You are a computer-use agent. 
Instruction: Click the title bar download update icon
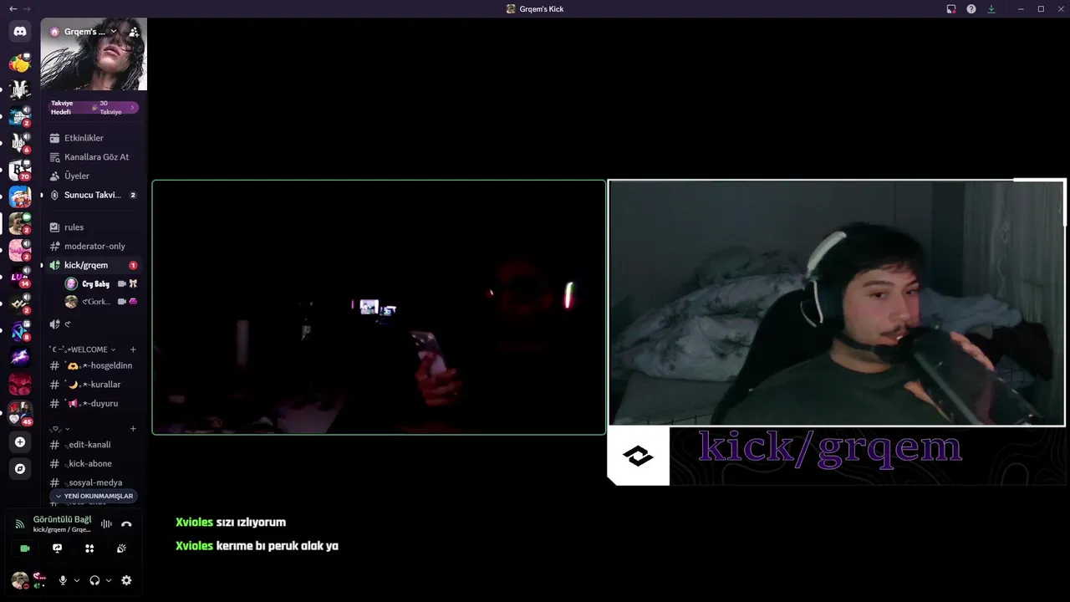[x=991, y=8]
